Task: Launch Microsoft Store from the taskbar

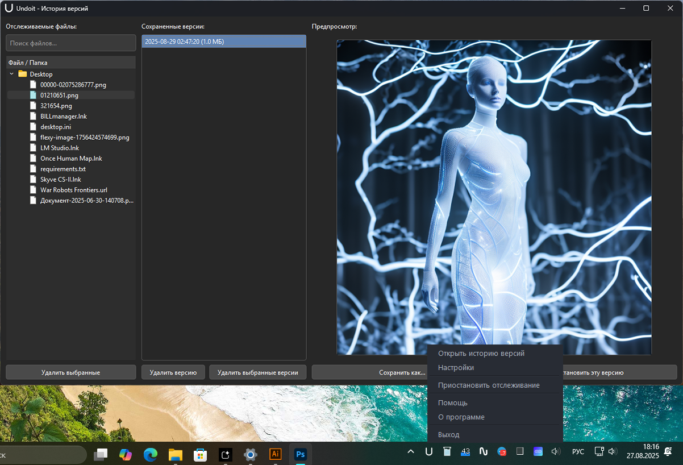Action: coord(201,454)
